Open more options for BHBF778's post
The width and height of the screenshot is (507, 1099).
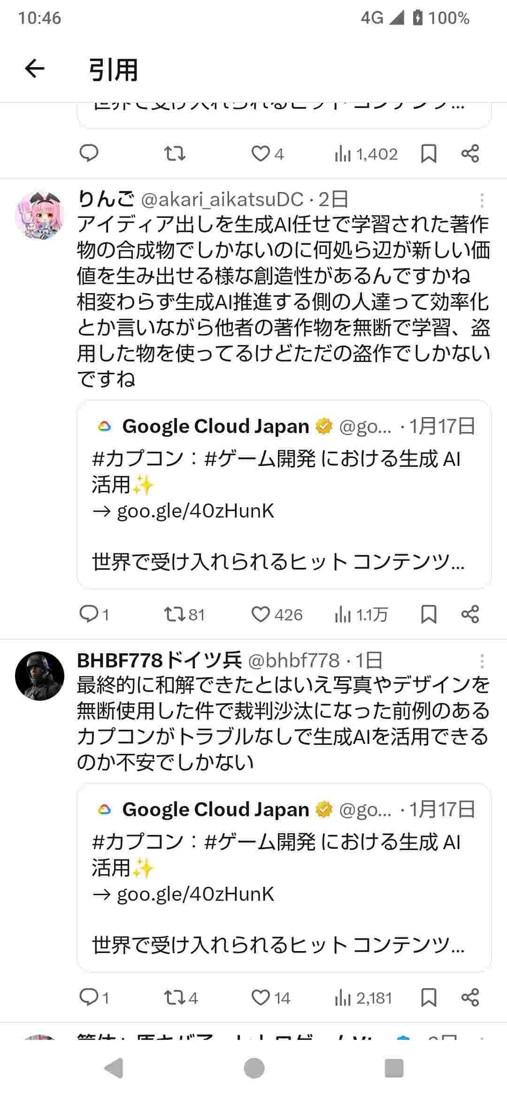pyautogui.click(x=482, y=661)
